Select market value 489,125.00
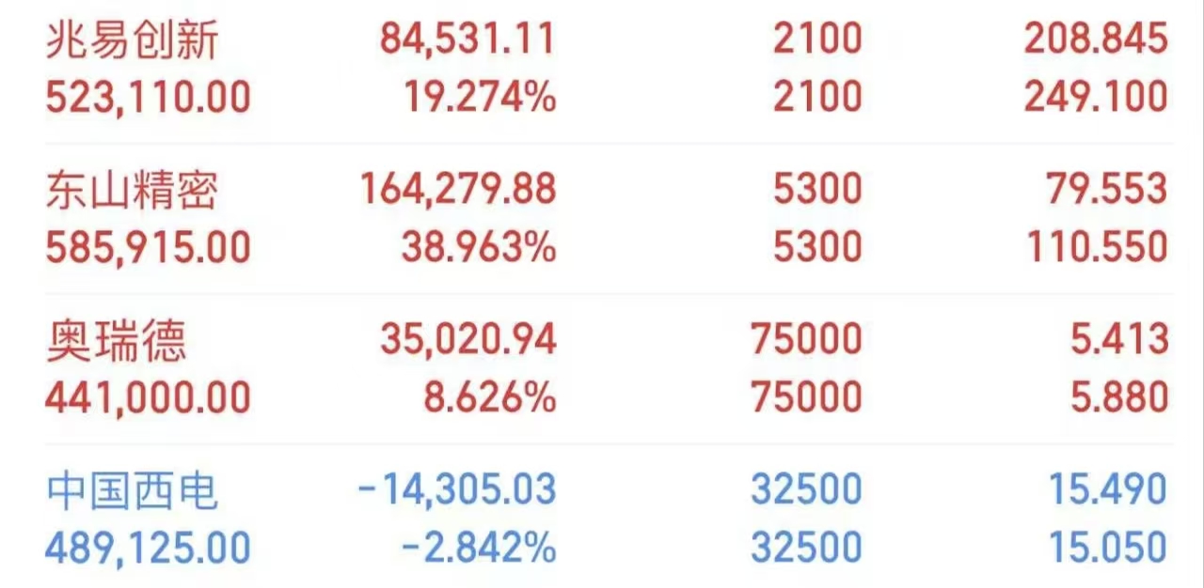 (x=149, y=548)
